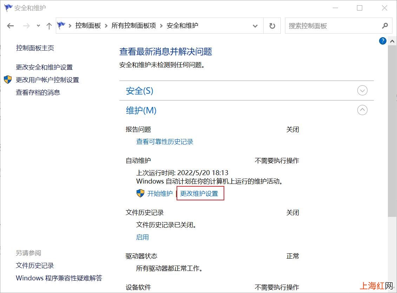Click the 上次运行时间: 2022/5/20 18:13 text
This screenshot has width=397, height=293.
(182, 173)
